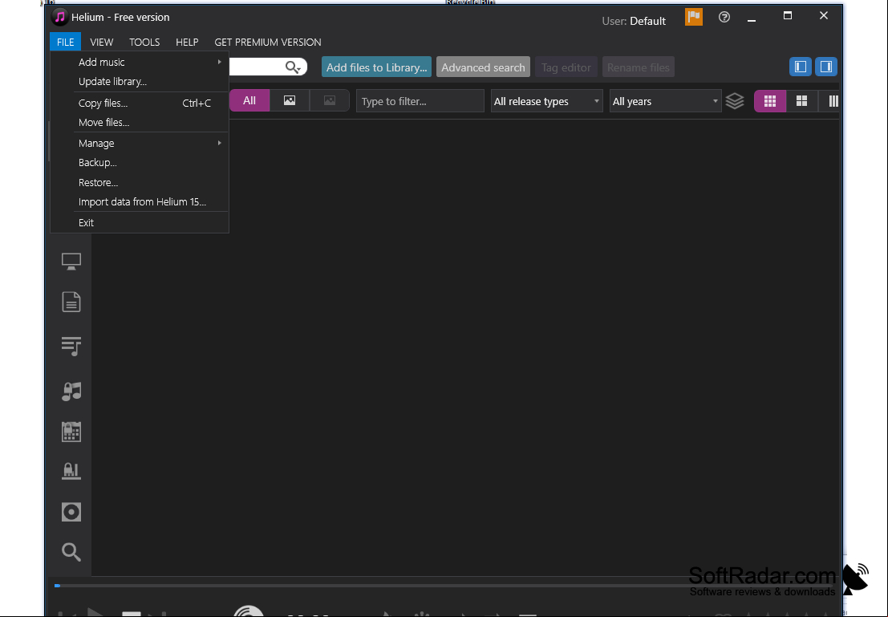Expand the Add music submenu
The width and height of the screenshot is (888, 617).
pyautogui.click(x=140, y=62)
